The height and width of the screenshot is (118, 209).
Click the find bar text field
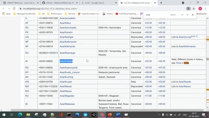click(157, 15)
